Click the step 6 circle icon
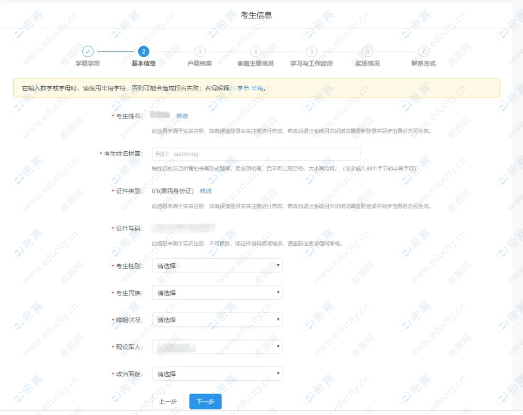The image size is (523, 415). coord(368,51)
